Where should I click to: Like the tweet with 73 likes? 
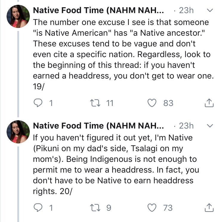coord(153,207)
